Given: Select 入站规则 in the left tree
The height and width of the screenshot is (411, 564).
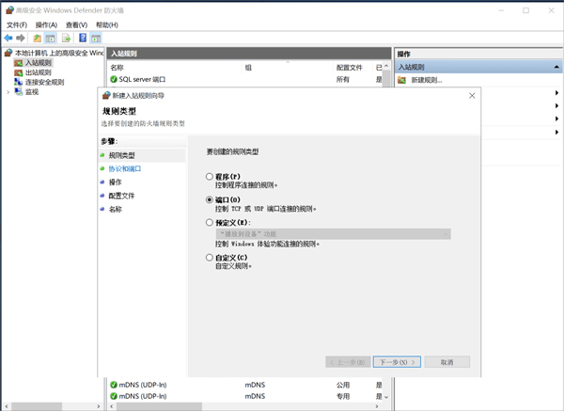Looking at the screenshot, I should point(39,63).
